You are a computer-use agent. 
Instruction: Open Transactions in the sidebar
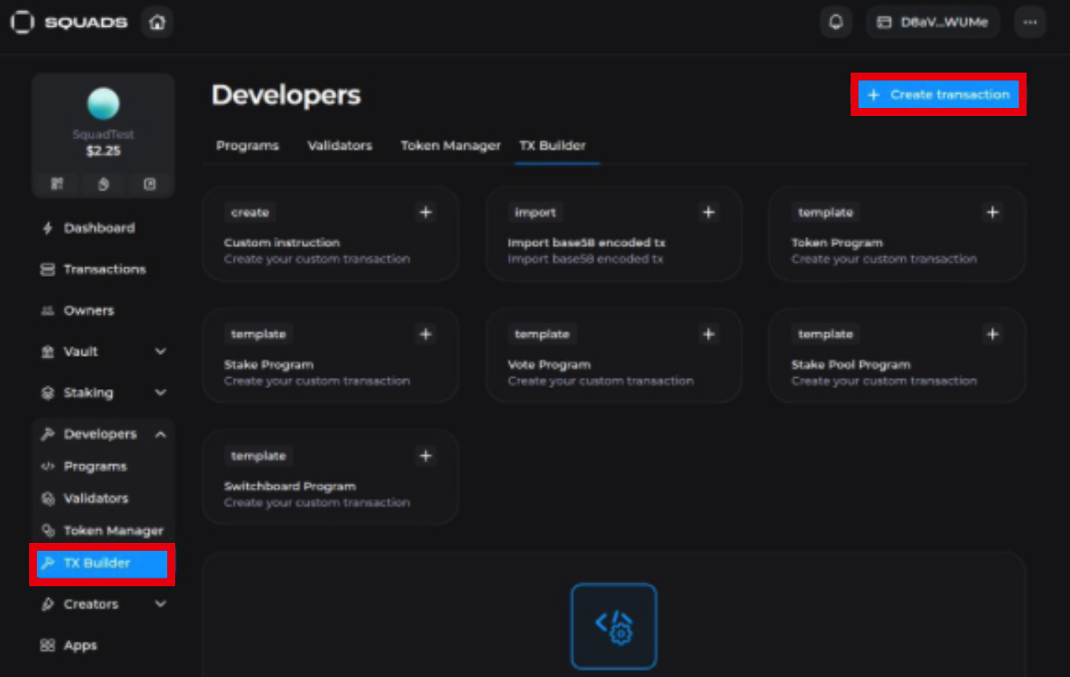(103, 269)
